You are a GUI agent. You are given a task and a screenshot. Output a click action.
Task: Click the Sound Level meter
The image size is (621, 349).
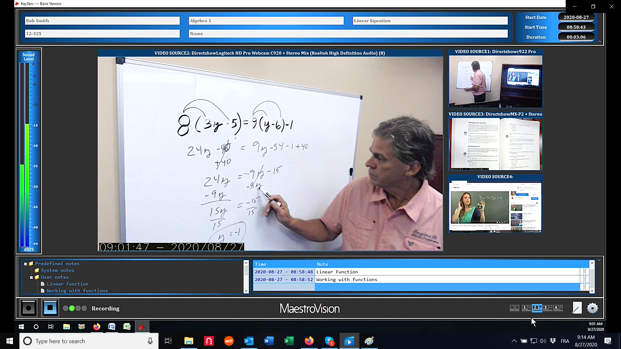pyautogui.click(x=29, y=152)
